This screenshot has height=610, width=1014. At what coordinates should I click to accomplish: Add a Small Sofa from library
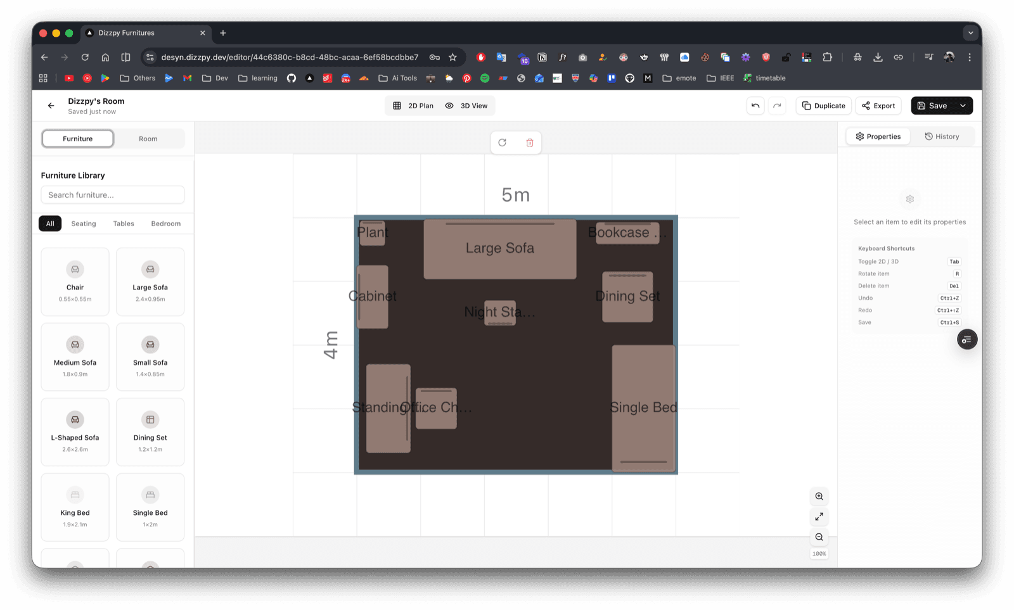coord(150,357)
